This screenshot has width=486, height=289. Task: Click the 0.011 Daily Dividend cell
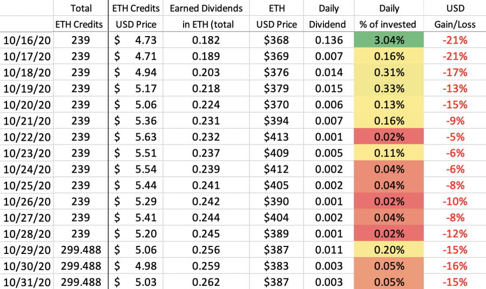click(329, 250)
